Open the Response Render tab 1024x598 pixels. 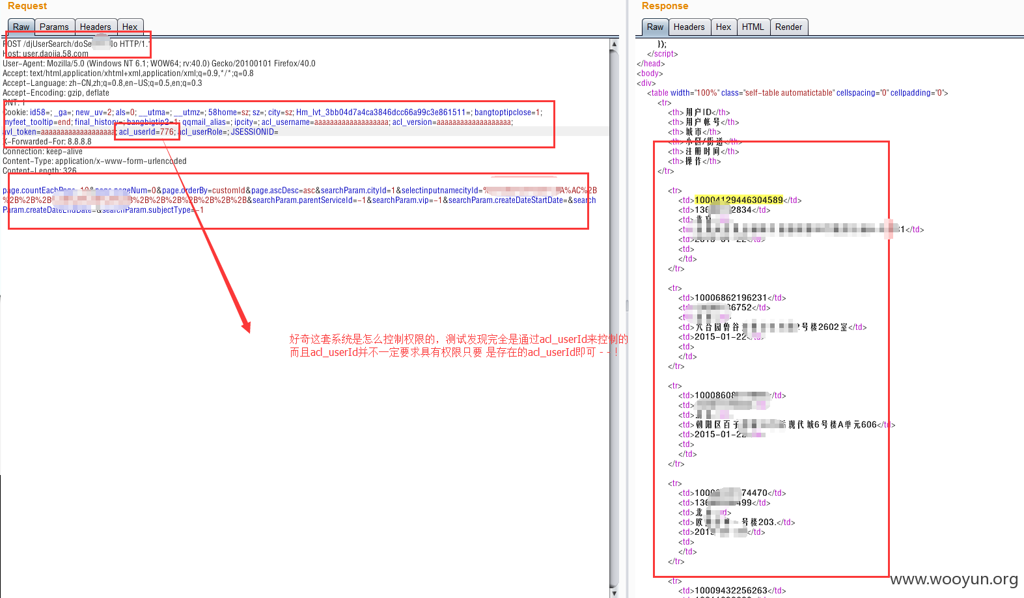tap(788, 27)
